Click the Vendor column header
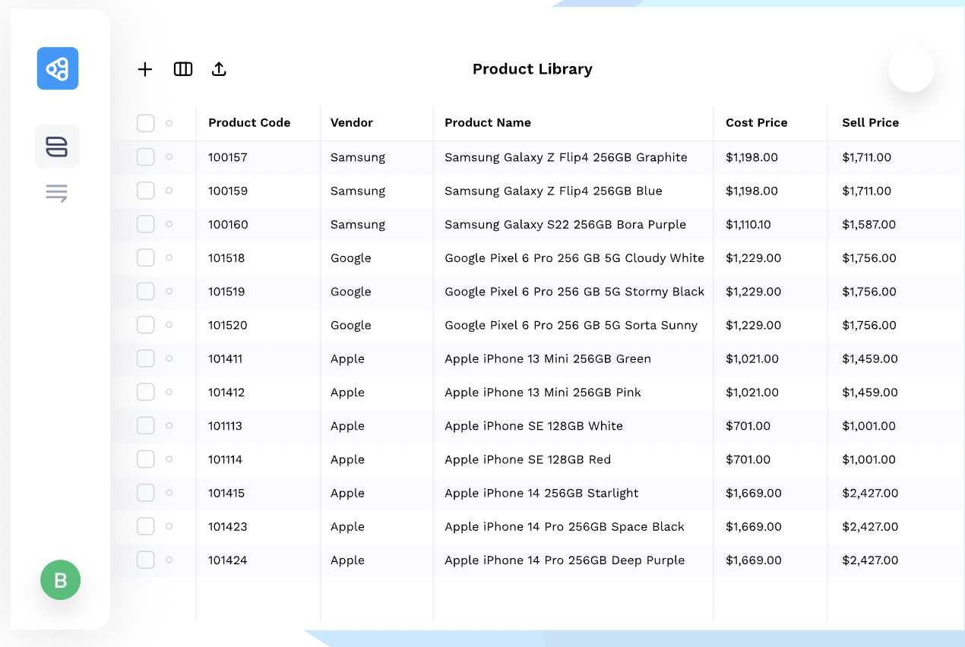 click(352, 122)
